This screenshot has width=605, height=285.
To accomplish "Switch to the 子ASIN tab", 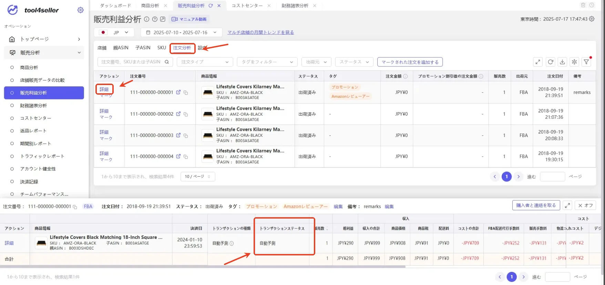I will [143, 48].
